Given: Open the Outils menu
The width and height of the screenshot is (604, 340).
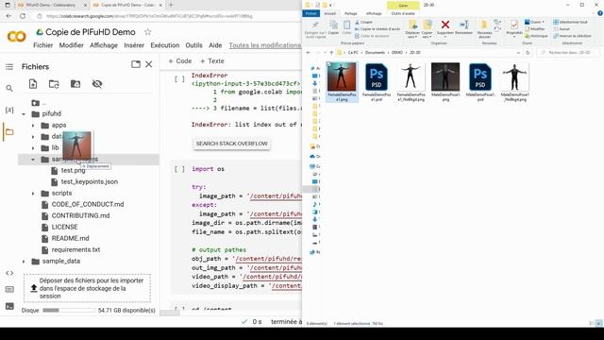Looking at the screenshot, I should click(x=193, y=45).
